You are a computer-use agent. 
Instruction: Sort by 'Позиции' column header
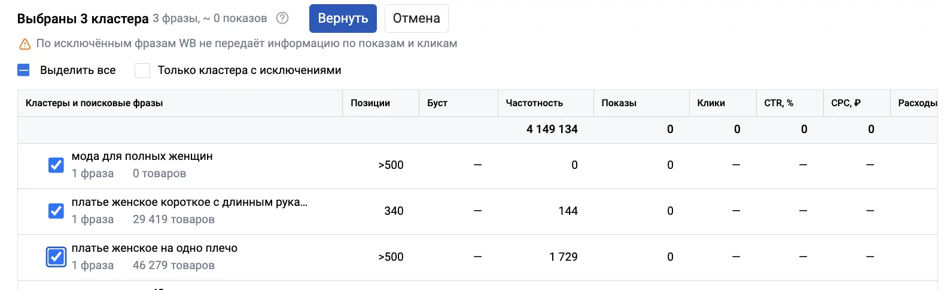point(370,103)
